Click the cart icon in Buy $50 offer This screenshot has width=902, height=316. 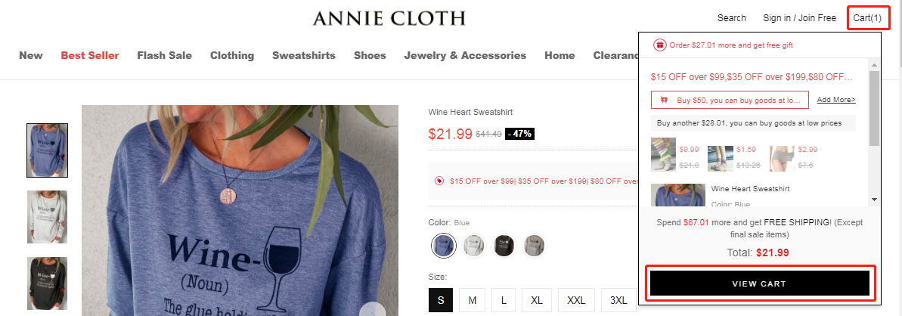664,100
